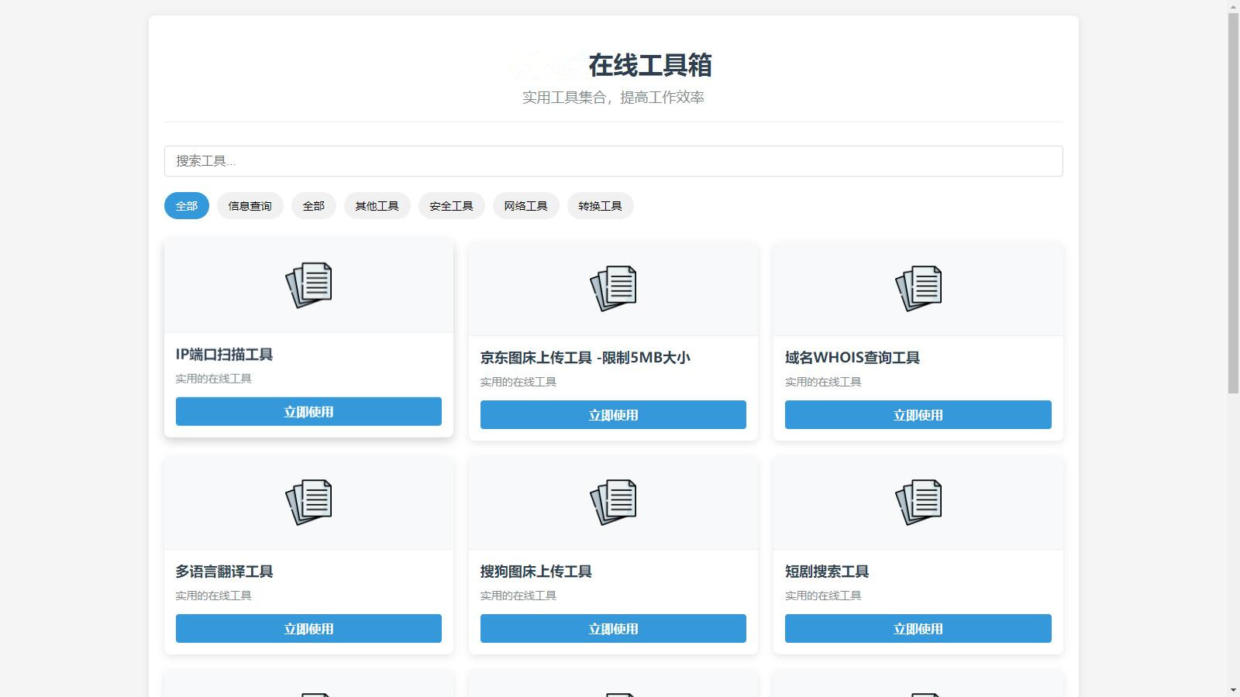This screenshot has height=697, width=1240.
Task: Open 域名WHOIS查询工具 via 立即使用 button
Action: [918, 414]
